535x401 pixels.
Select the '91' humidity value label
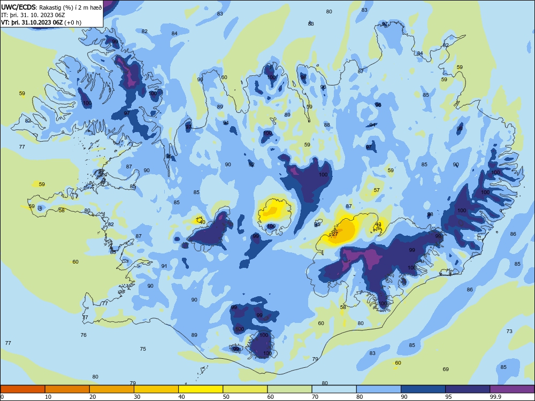(x=164, y=266)
